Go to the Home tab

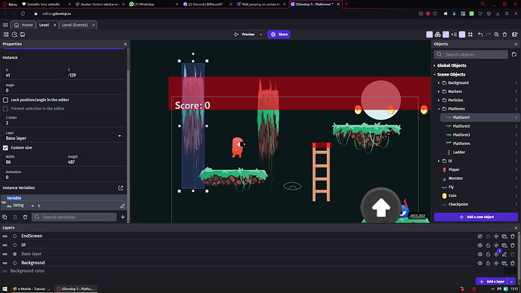(x=23, y=25)
